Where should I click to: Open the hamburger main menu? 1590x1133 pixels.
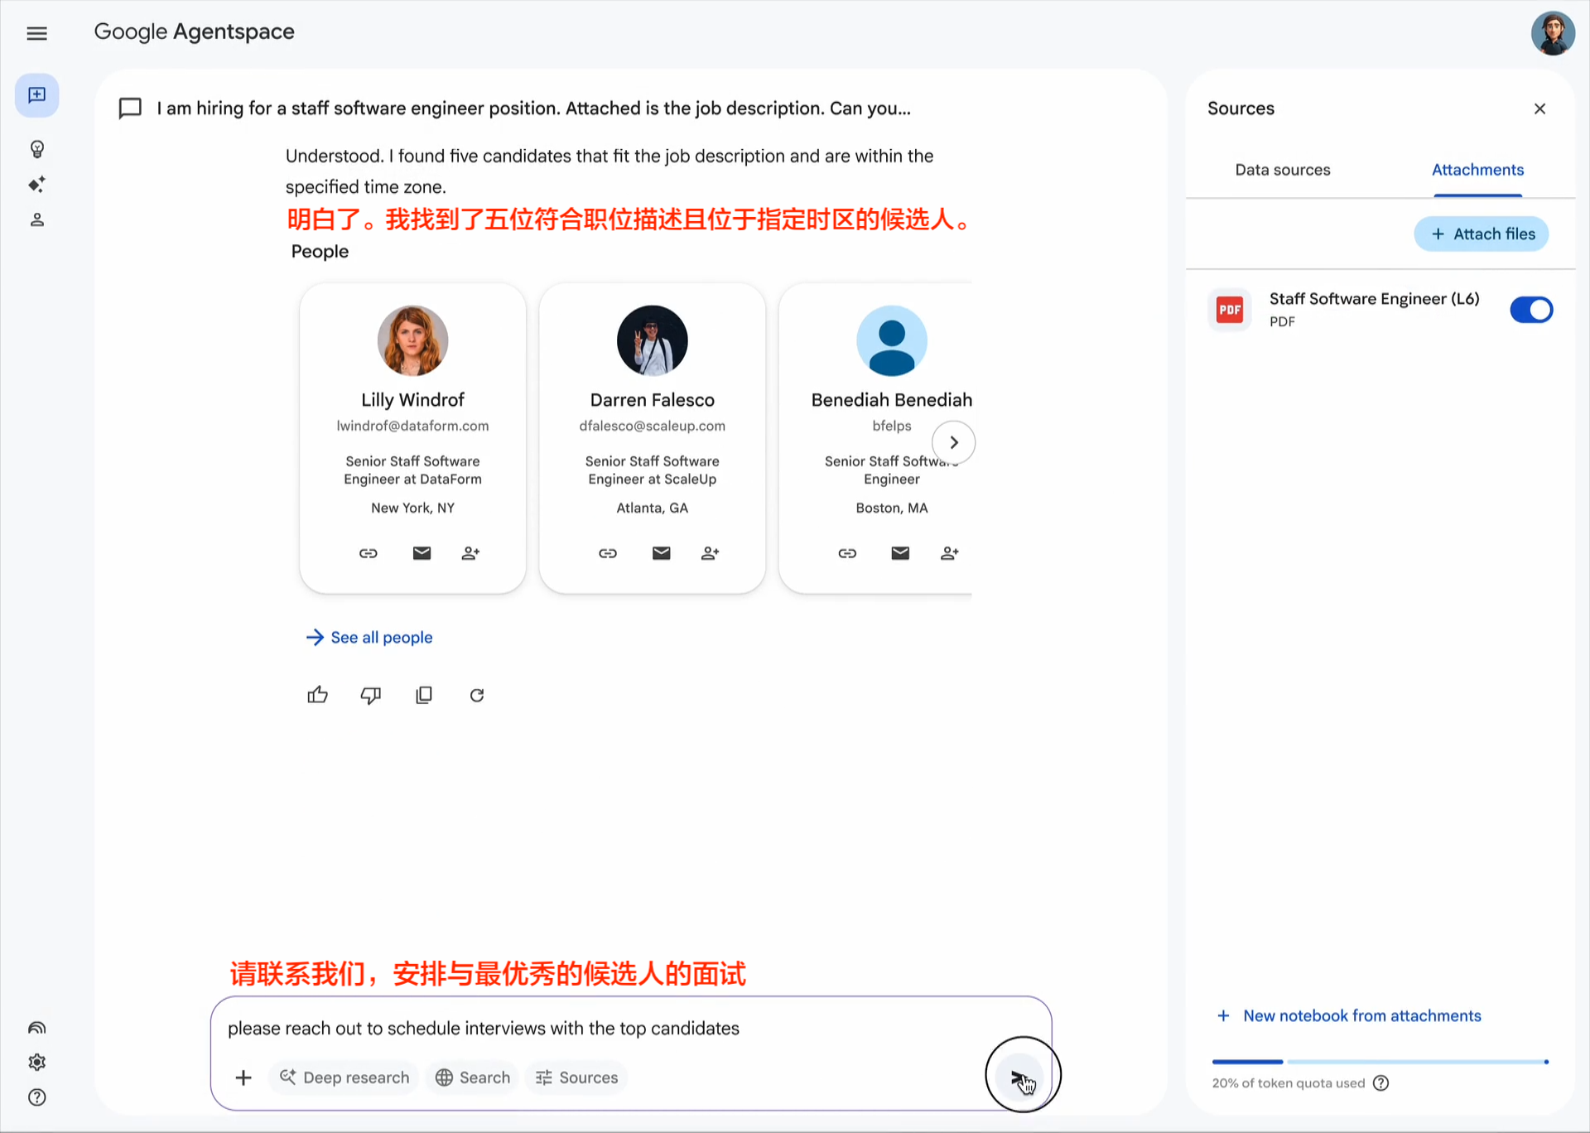(36, 33)
